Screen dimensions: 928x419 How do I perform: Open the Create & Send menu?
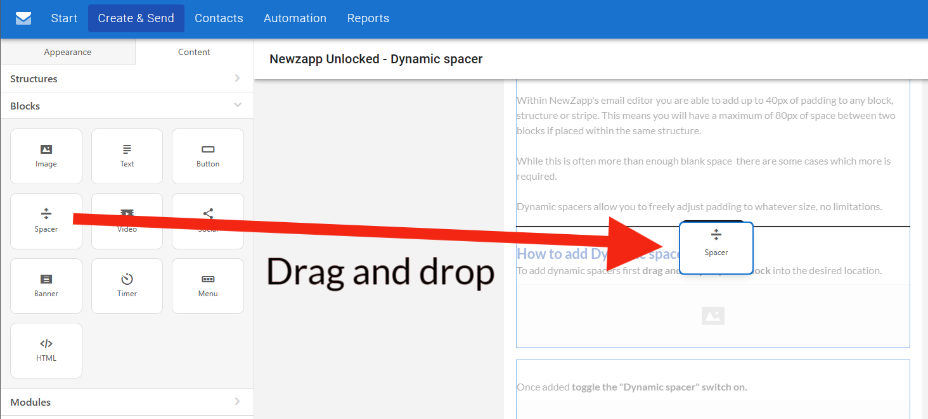[x=136, y=18]
